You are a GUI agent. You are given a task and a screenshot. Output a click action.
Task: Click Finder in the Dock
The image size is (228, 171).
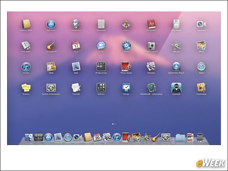(28, 137)
